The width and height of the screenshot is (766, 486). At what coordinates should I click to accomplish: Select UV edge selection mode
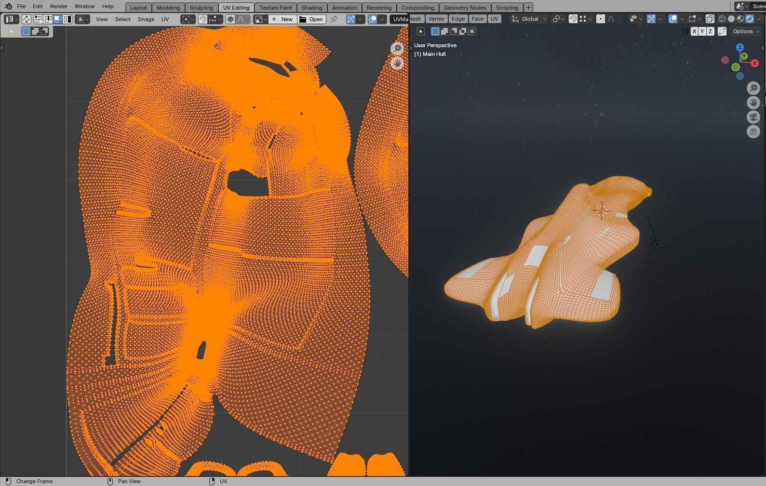(48, 19)
